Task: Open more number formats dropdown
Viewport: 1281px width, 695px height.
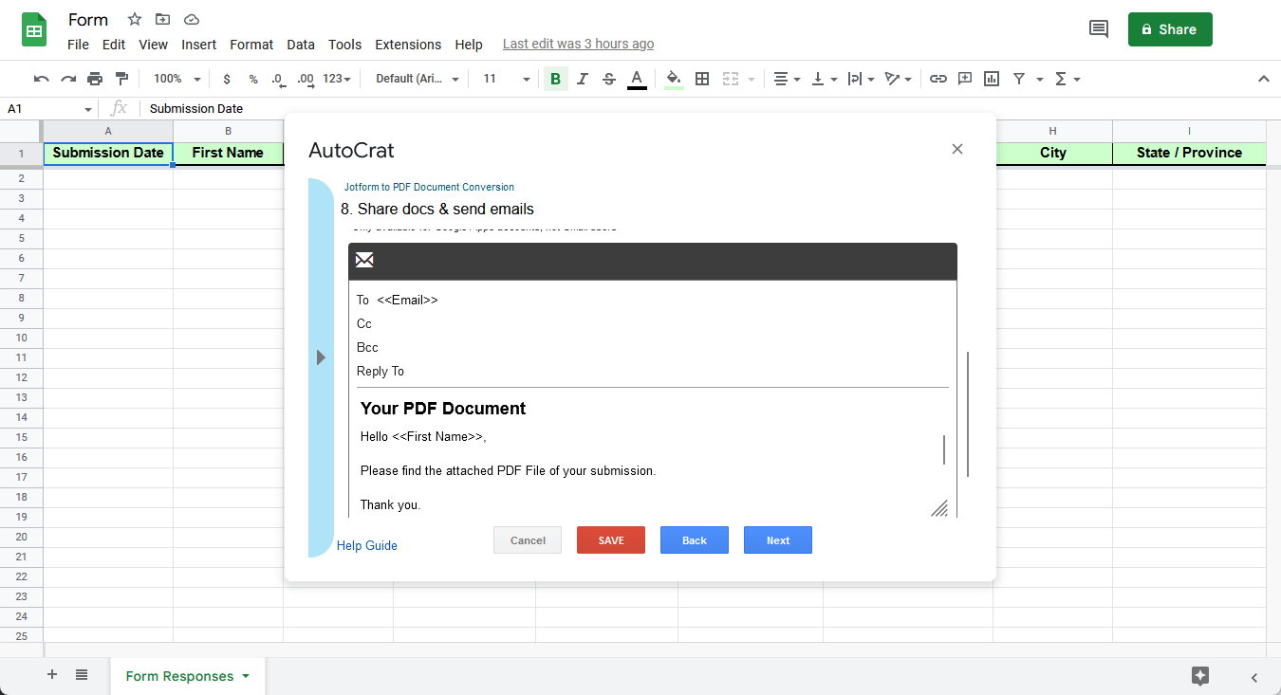Action: (337, 79)
